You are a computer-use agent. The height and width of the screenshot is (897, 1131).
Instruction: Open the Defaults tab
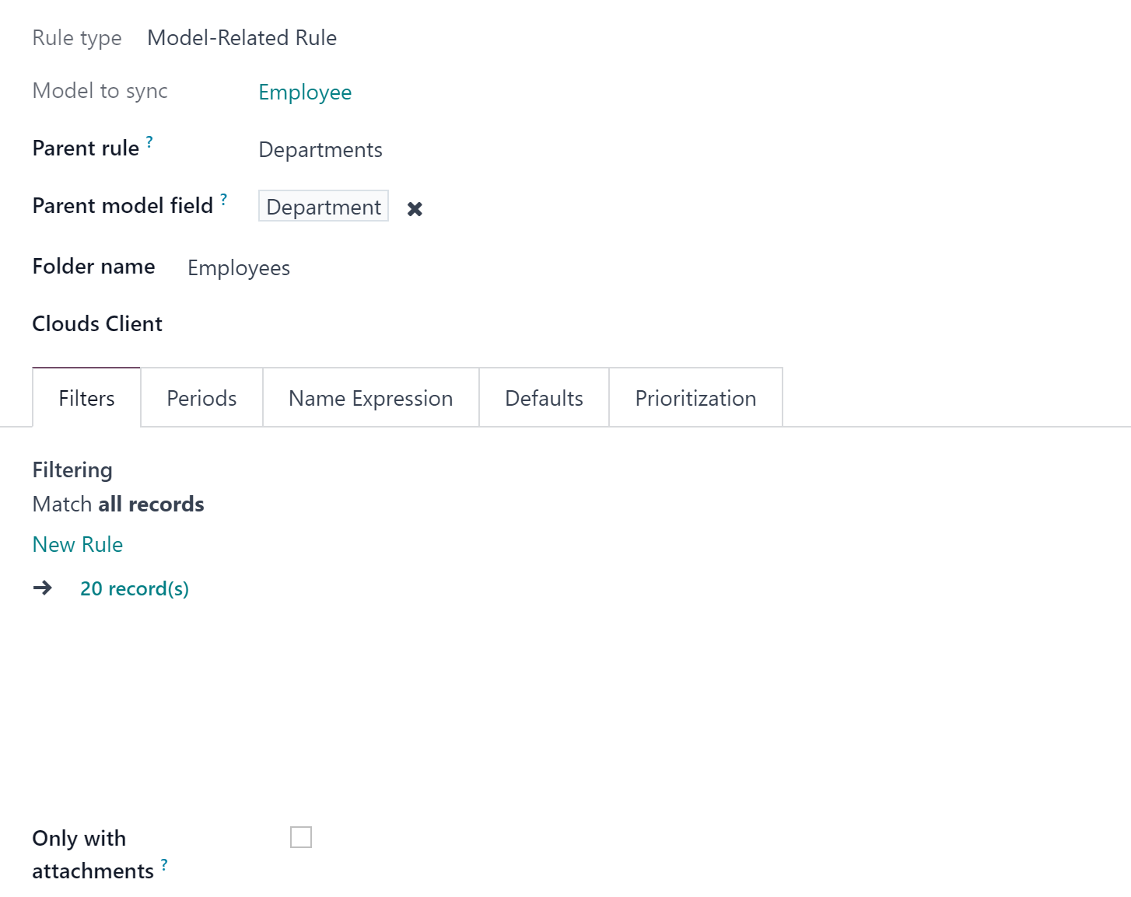click(x=544, y=398)
